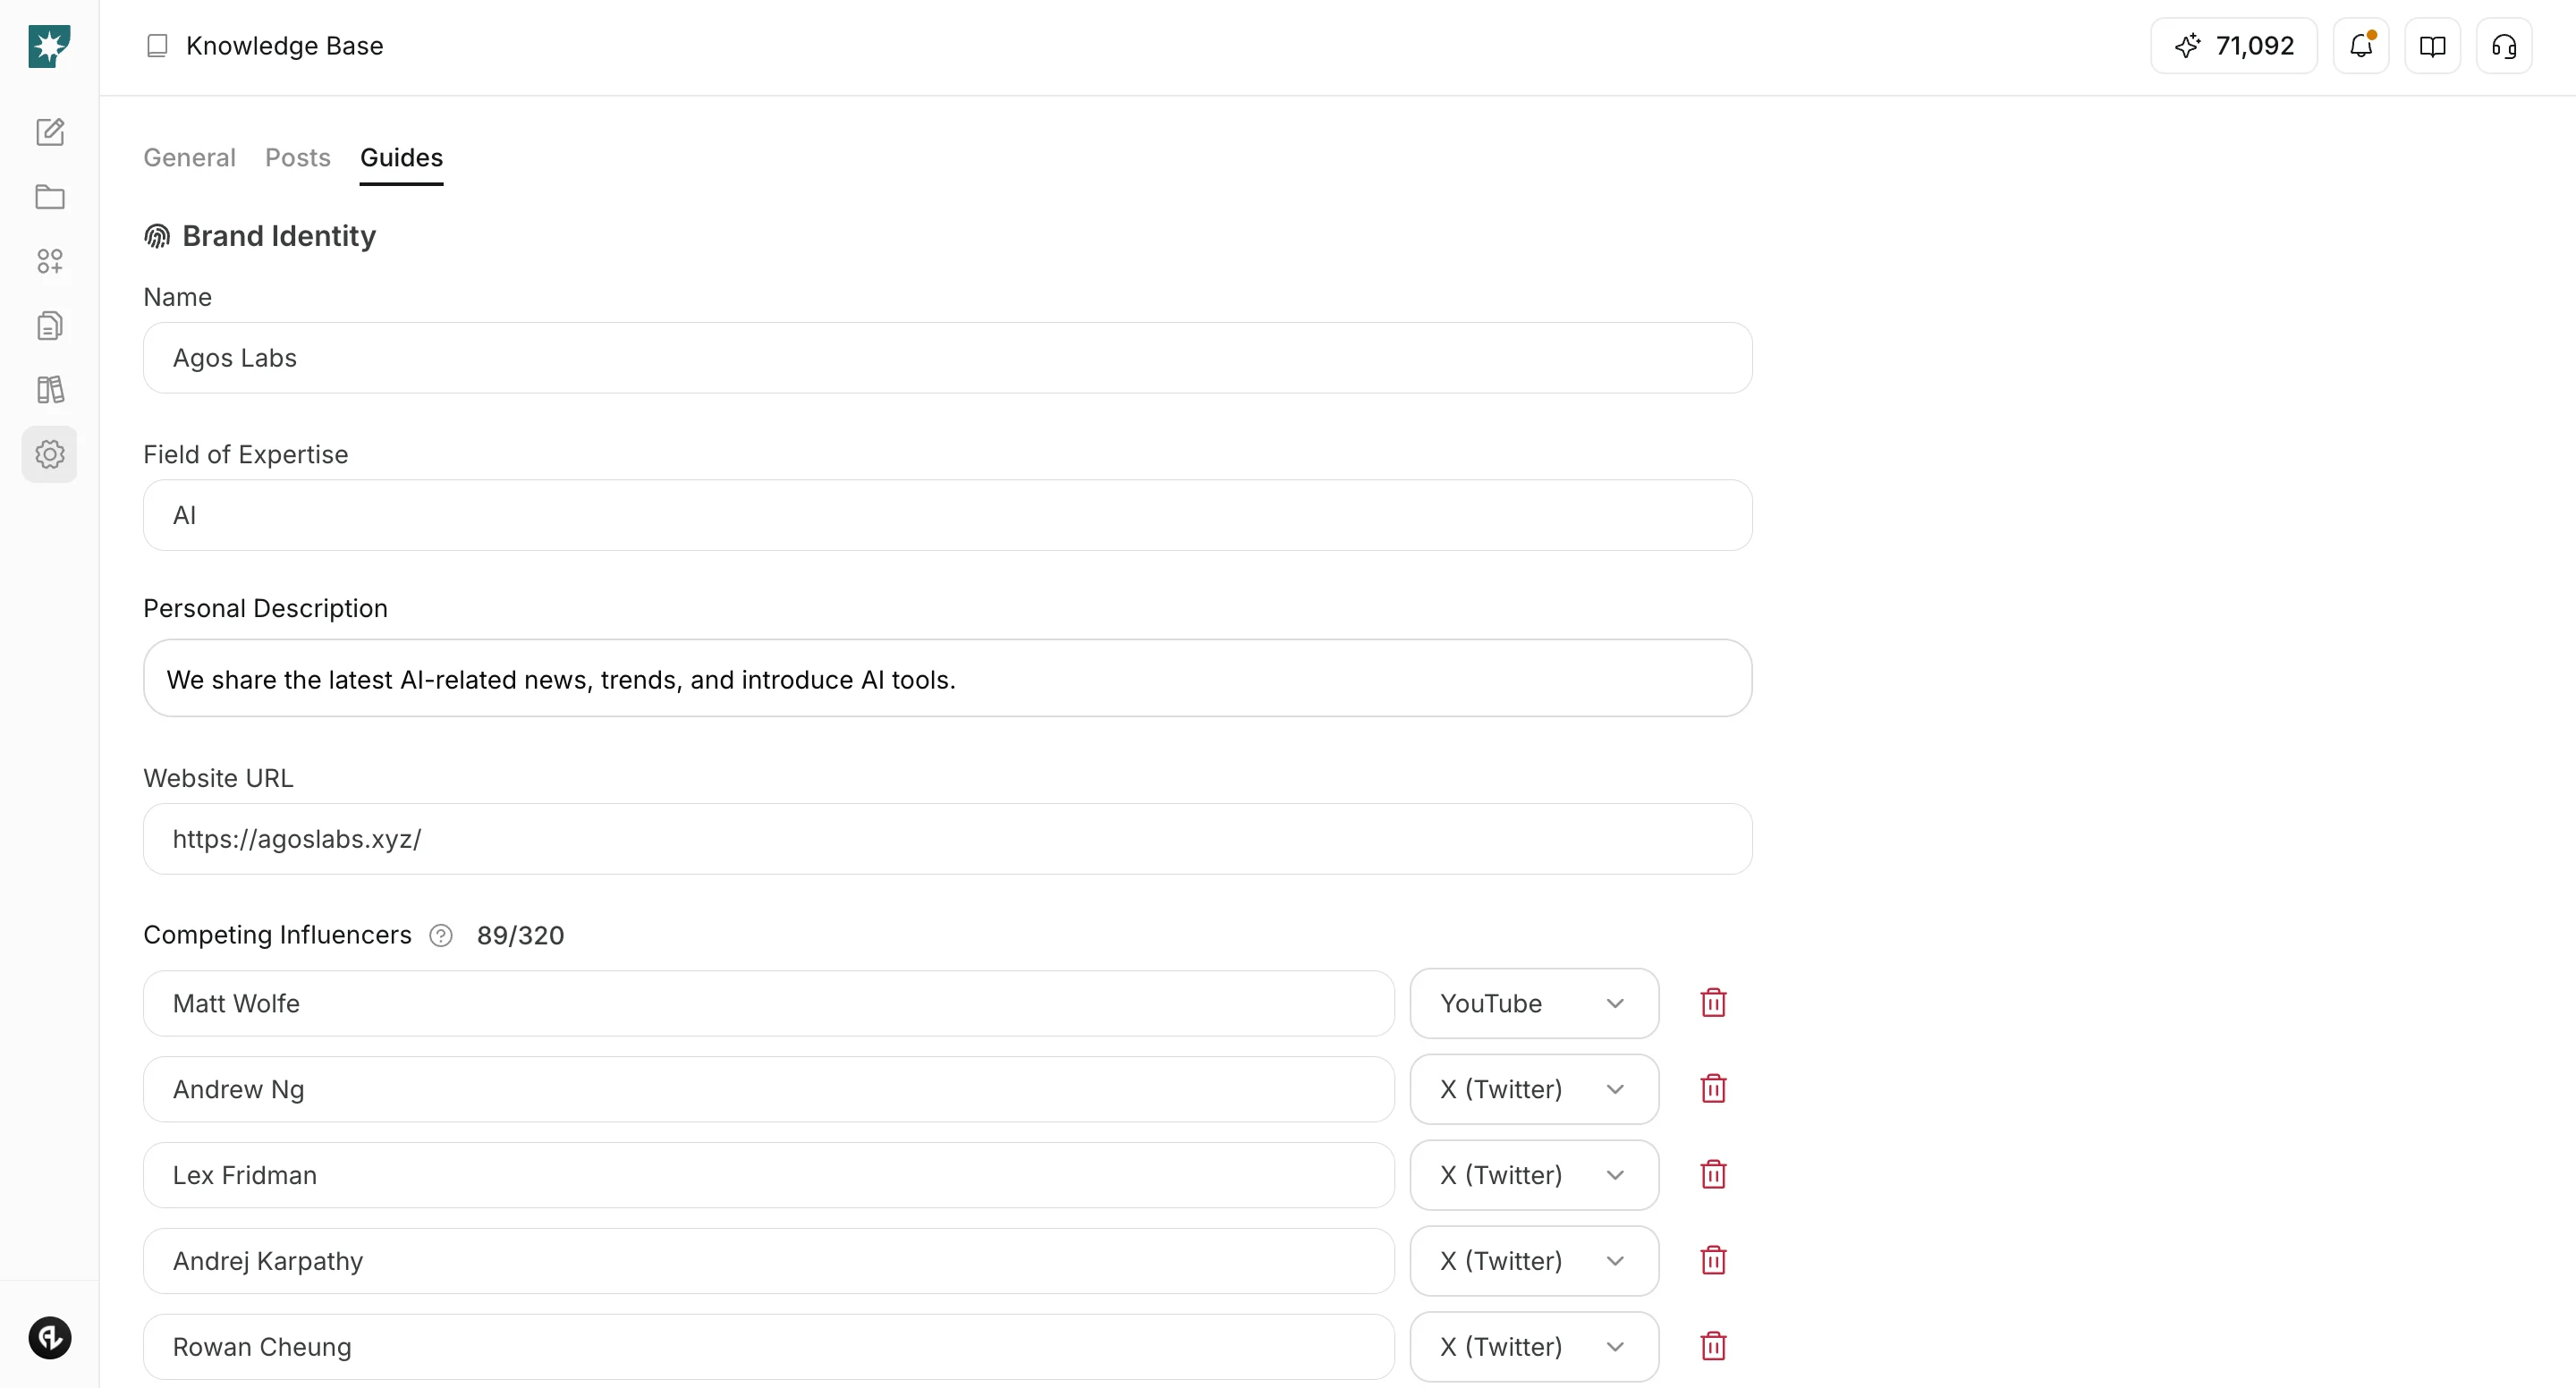
Task: Open the folder icon in sidebar
Action: point(50,197)
